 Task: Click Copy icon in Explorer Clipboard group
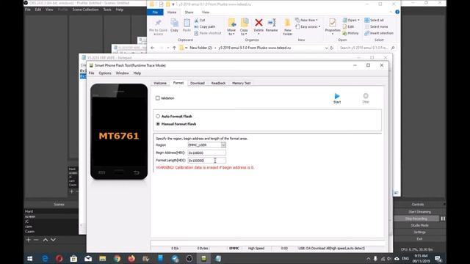(x=174, y=25)
